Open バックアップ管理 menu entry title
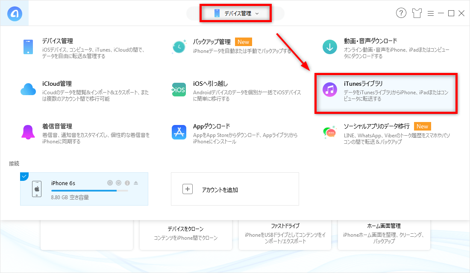Image resolution: width=470 pixels, height=273 pixels. click(x=211, y=42)
